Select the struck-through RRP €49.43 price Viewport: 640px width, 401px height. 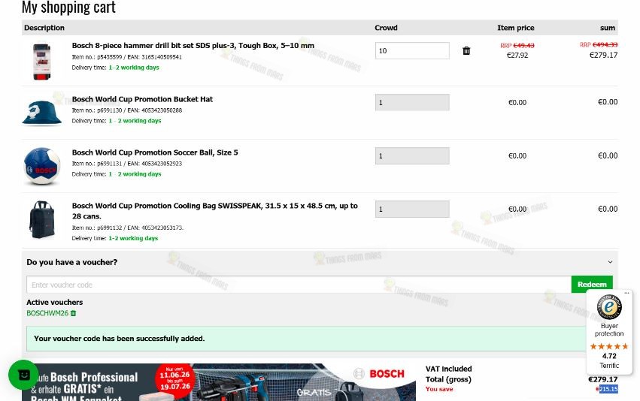tap(517, 45)
